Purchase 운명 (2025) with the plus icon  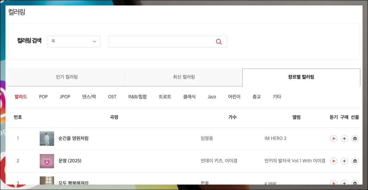coord(344,161)
